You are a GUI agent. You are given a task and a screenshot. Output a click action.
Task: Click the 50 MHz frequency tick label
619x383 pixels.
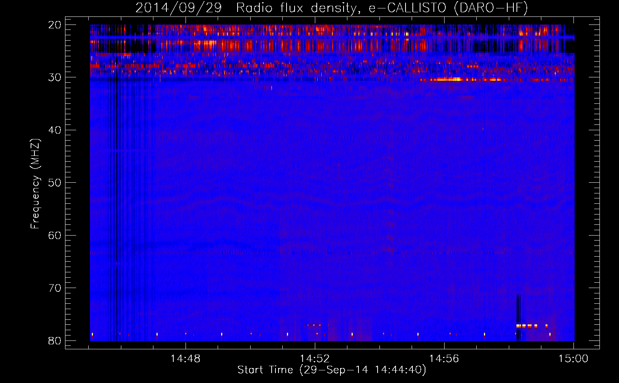coord(55,183)
